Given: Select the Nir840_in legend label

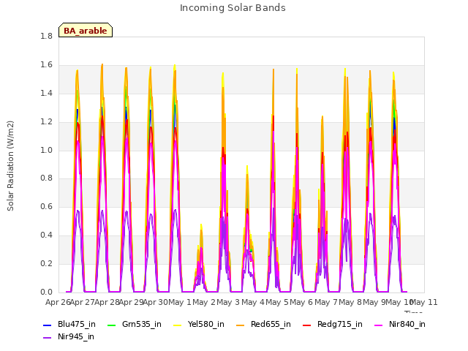Looking at the screenshot, I should click(407, 325).
